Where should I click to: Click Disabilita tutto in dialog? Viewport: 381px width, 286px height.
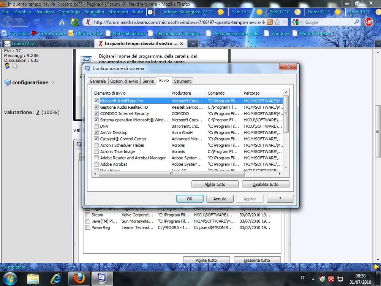click(x=266, y=184)
